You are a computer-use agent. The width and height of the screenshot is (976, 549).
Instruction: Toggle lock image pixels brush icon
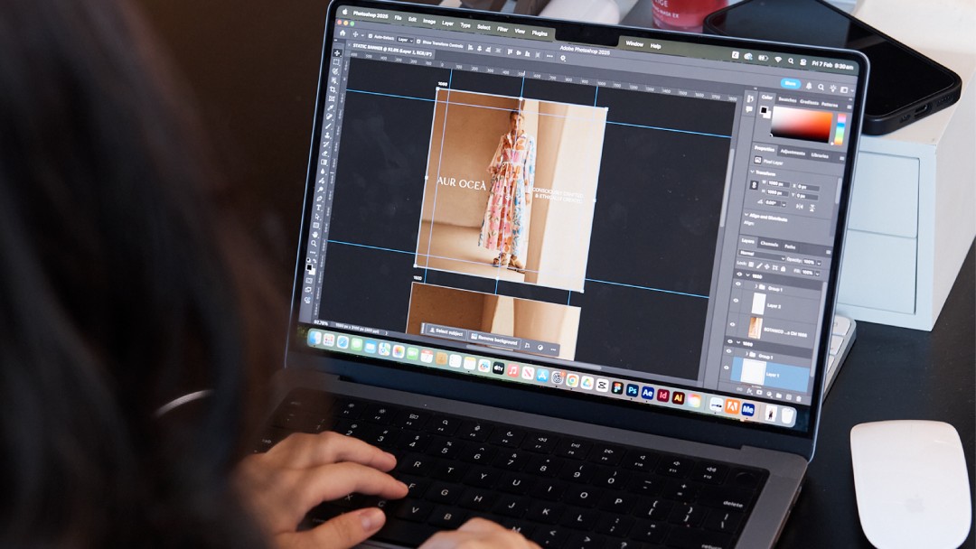[x=759, y=265]
